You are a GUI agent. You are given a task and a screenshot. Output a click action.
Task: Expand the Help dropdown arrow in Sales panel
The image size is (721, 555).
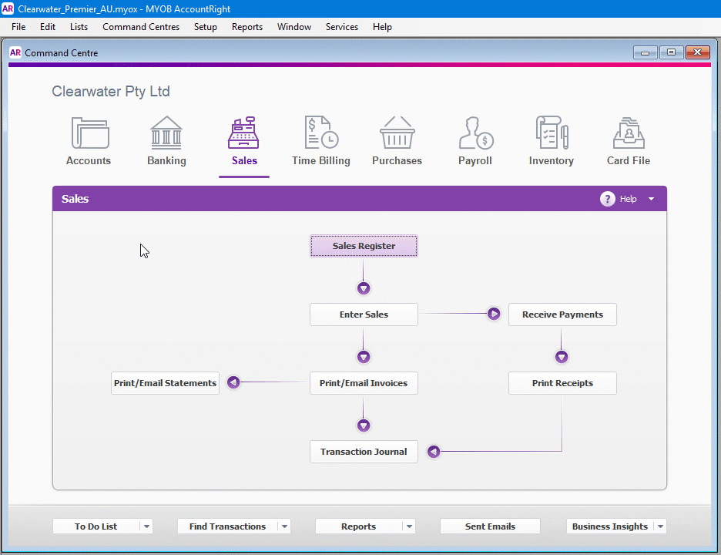(x=651, y=199)
